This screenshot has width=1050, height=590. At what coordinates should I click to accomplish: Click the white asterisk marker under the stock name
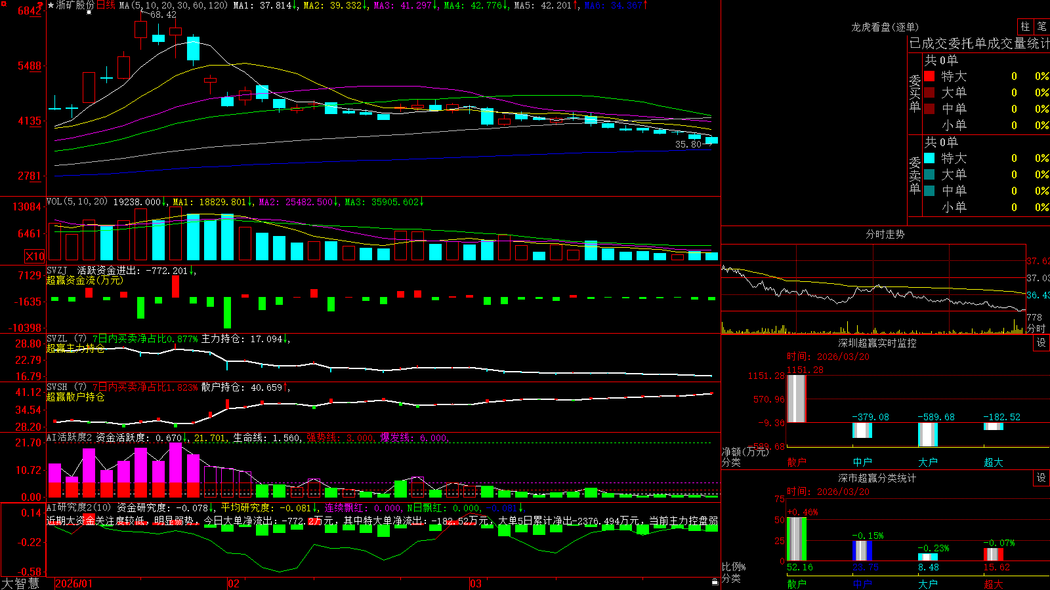[x=89, y=12]
